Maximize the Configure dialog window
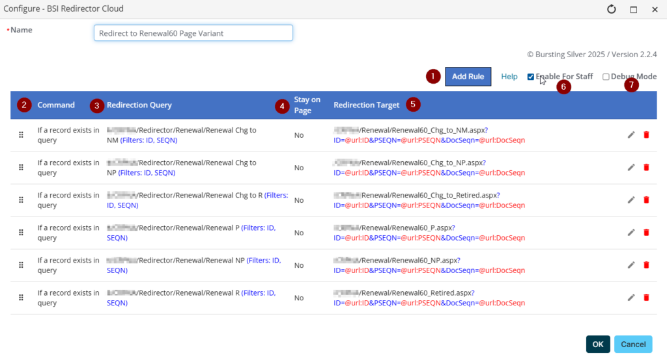 pyautogui.click(x=633, y=9)
